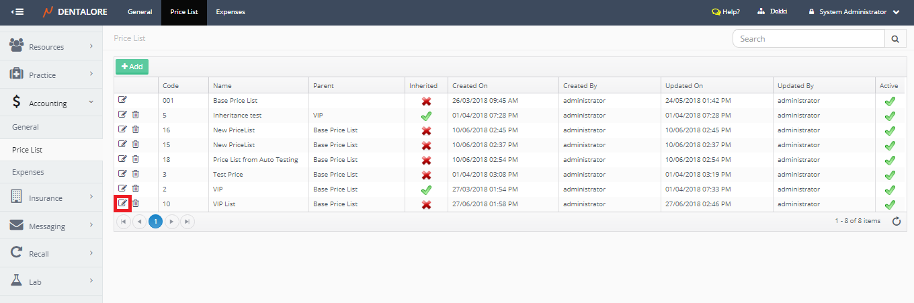Click the green Add button

coord(132,67)
